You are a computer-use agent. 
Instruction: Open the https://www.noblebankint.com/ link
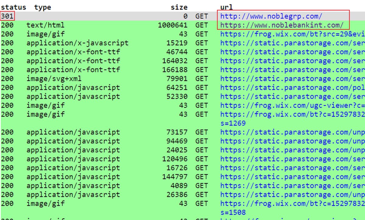pos(282,25)
